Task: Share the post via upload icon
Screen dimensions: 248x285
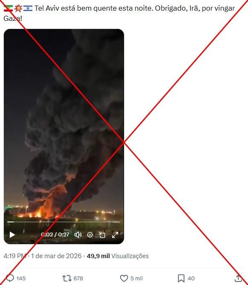Action: tap(238, 278)
